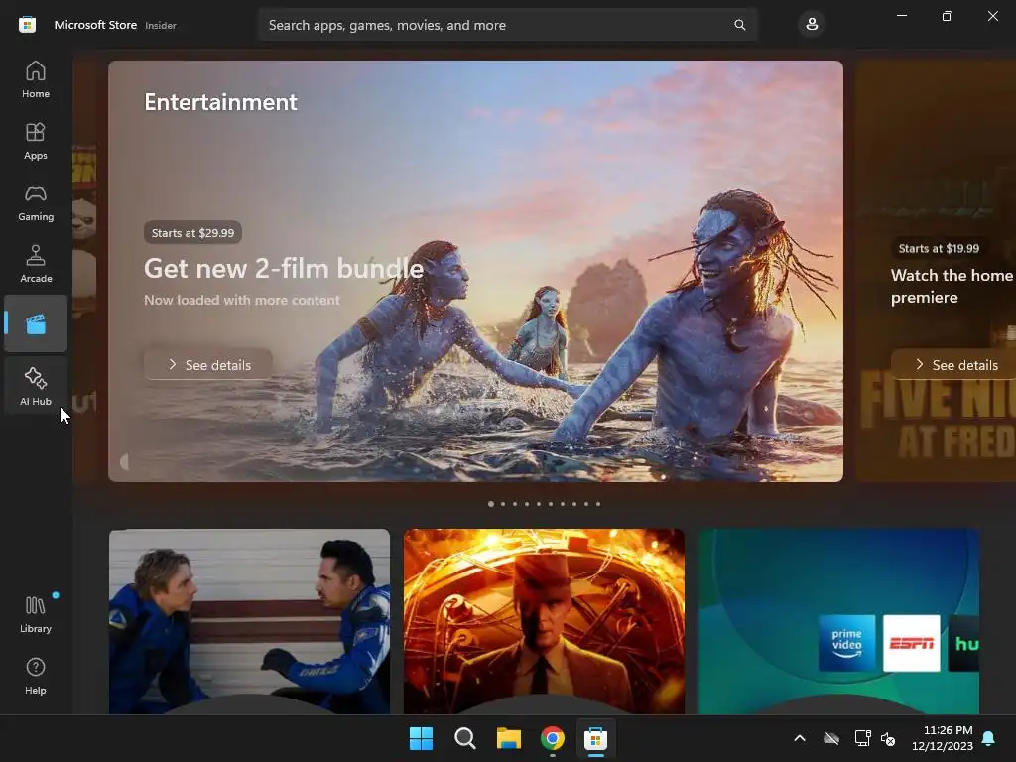Select the Entertainment clapperboard icon
1016x762 pixels.
click(x=36, y=324)
